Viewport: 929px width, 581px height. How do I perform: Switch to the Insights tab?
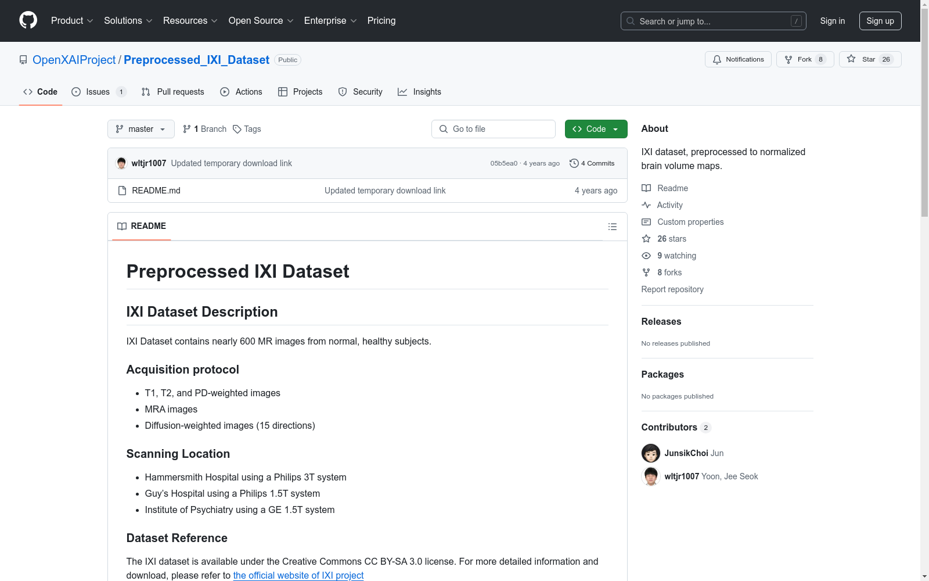(x=419, y=92)
